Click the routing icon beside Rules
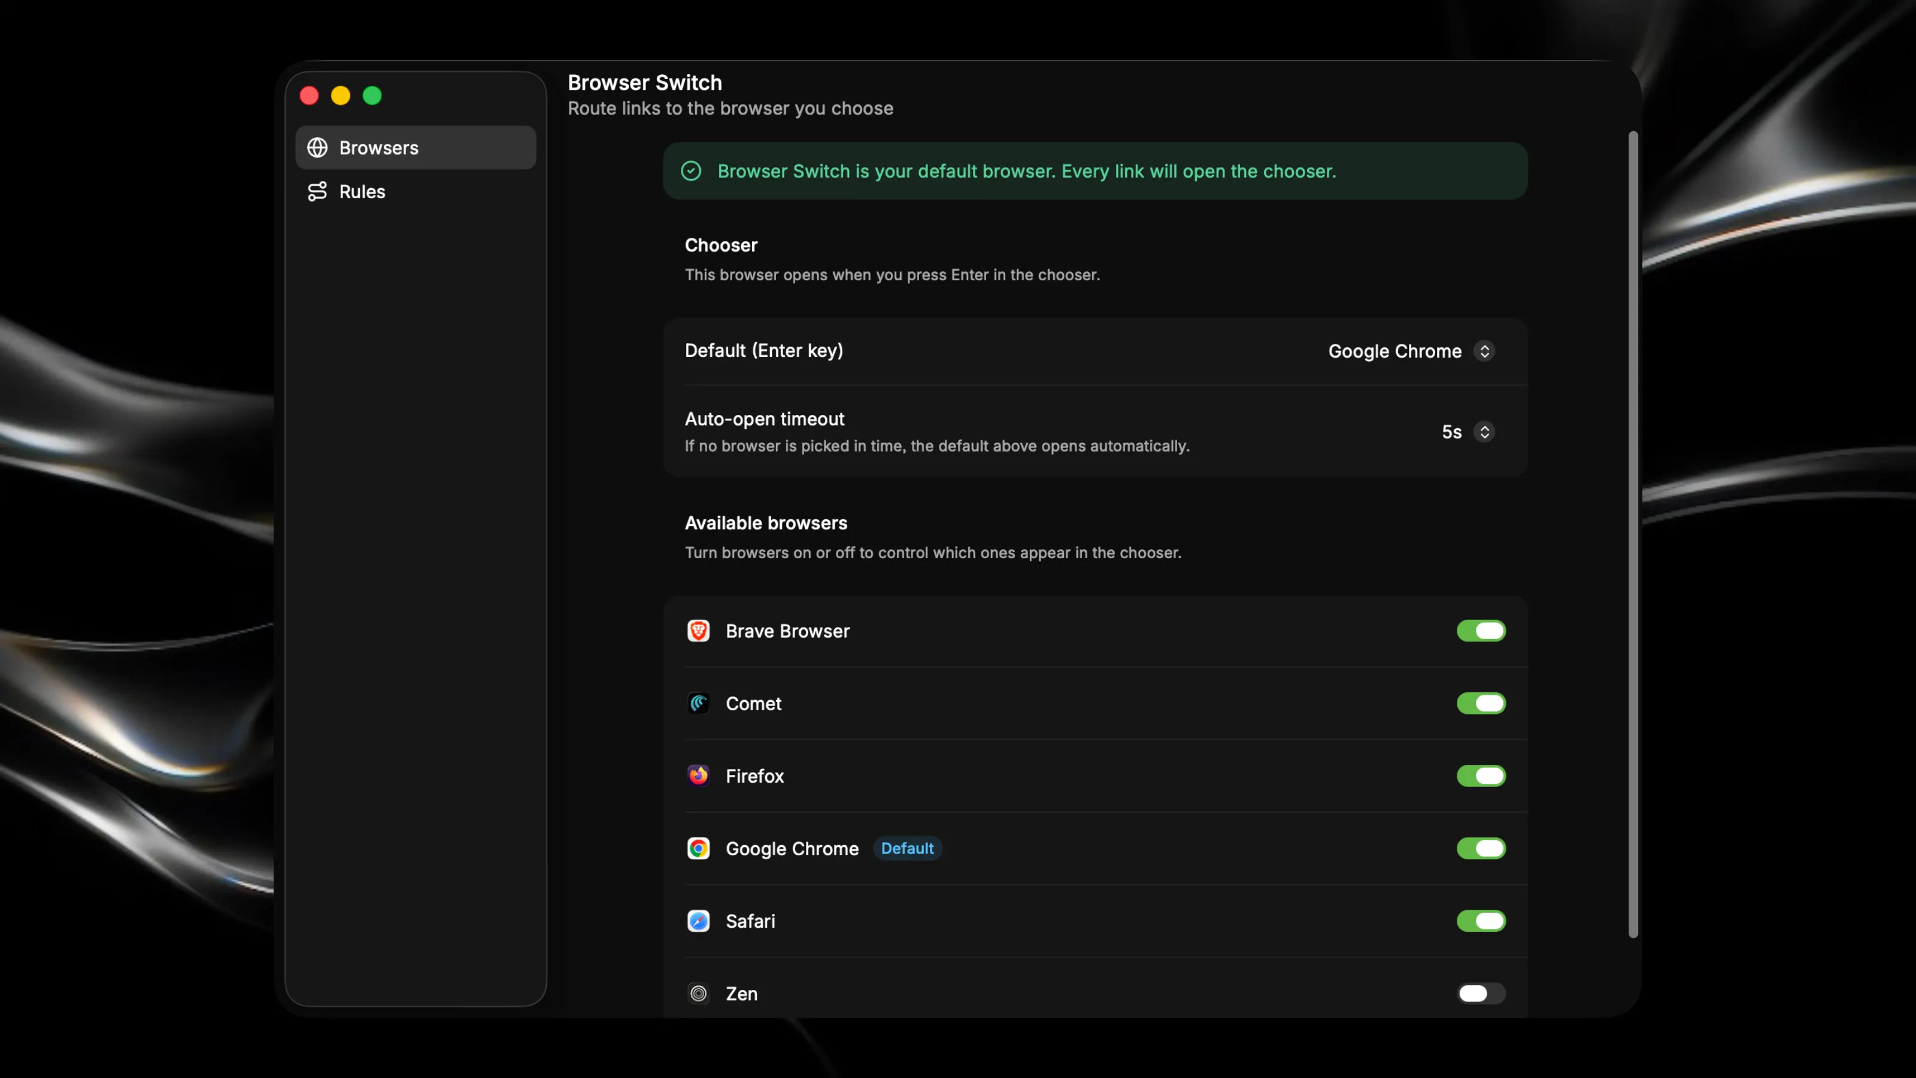Screen dimensions: 1916x1078 click(317, 191)
